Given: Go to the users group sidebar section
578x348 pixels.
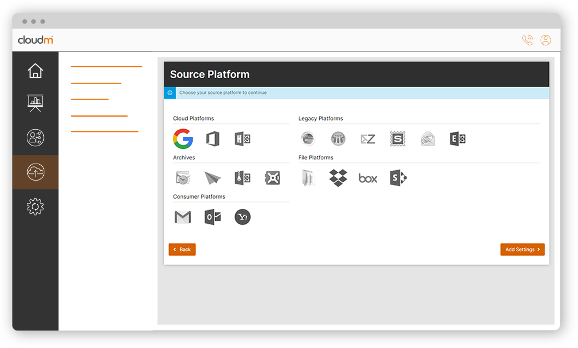Looking at the screenshot, I should tap(35, 138).
